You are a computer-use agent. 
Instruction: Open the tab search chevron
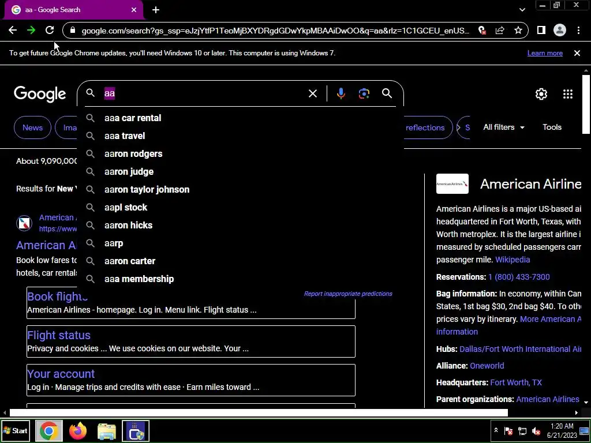[522, 10]
